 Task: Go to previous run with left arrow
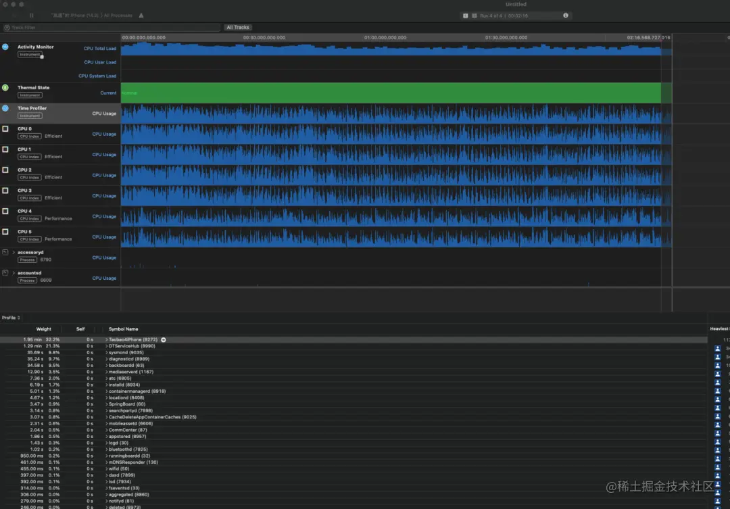pos(465,16)
